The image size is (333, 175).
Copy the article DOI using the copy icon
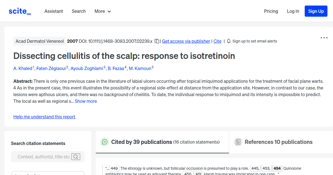point(157,41)
